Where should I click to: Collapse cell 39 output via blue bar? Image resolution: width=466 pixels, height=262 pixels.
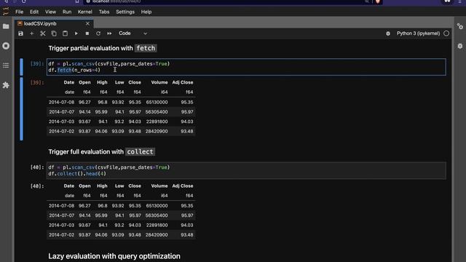(21, 108)
